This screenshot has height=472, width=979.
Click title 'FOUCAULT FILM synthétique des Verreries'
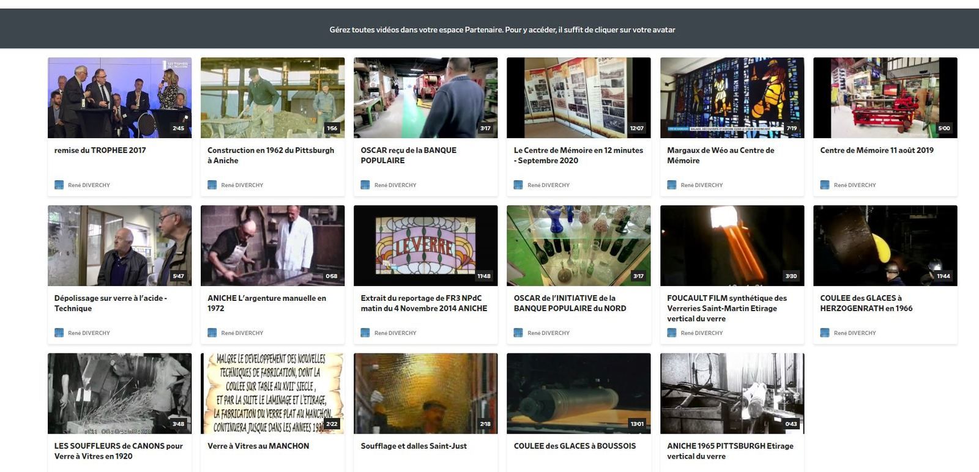click(727, 308)
